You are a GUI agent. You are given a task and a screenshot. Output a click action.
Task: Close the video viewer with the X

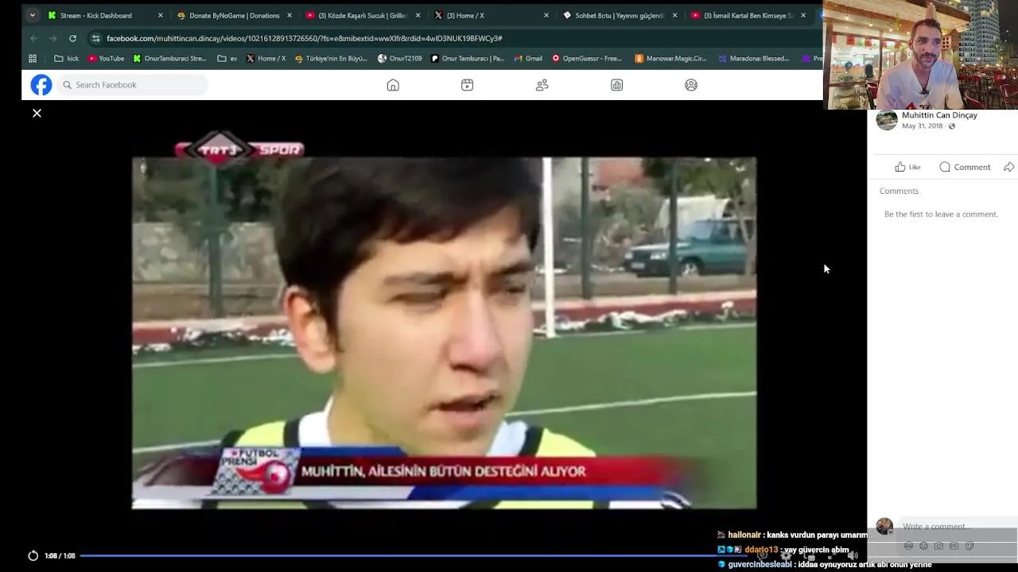37,114
